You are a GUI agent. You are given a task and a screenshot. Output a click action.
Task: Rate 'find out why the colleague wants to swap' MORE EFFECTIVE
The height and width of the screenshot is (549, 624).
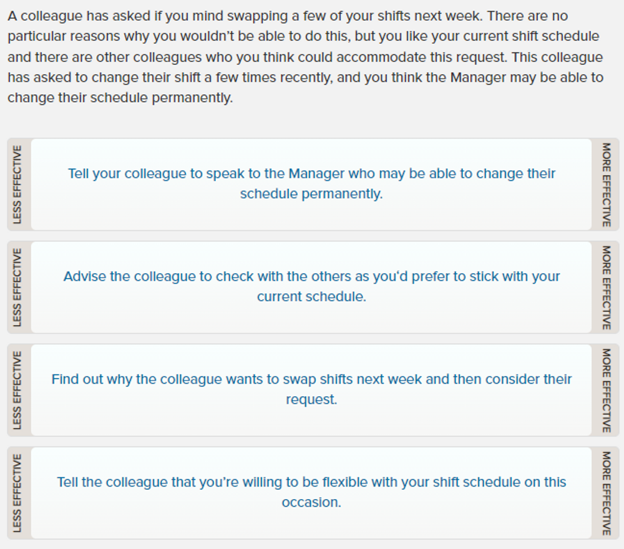point(604,389)
